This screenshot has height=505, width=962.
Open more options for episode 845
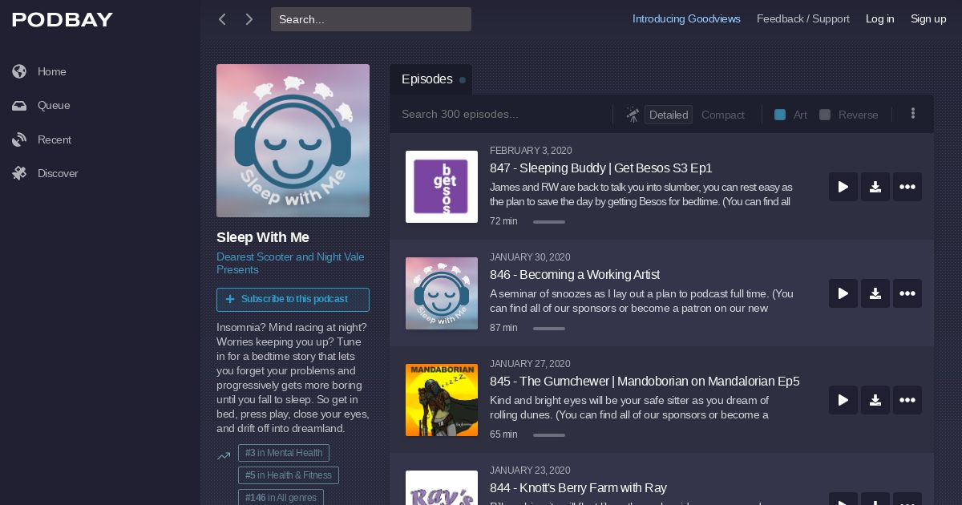coord(907,400)
